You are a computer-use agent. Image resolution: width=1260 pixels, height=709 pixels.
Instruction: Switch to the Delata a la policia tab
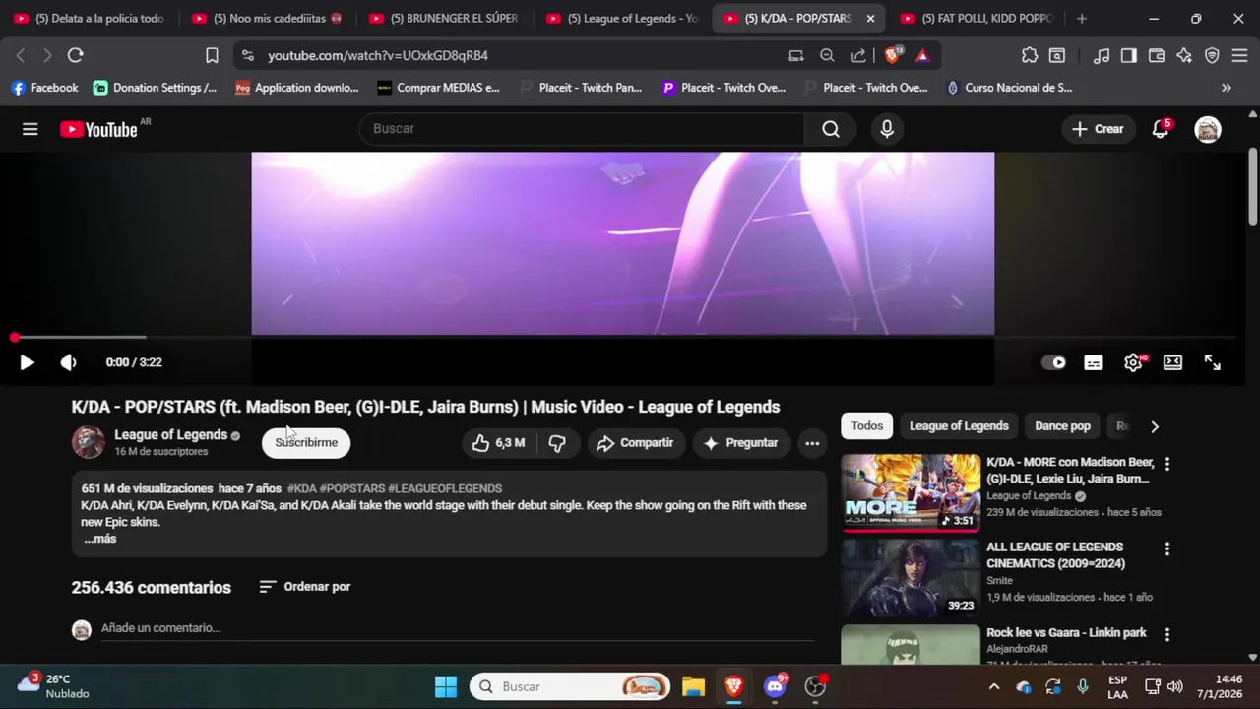tap(90, 19)
